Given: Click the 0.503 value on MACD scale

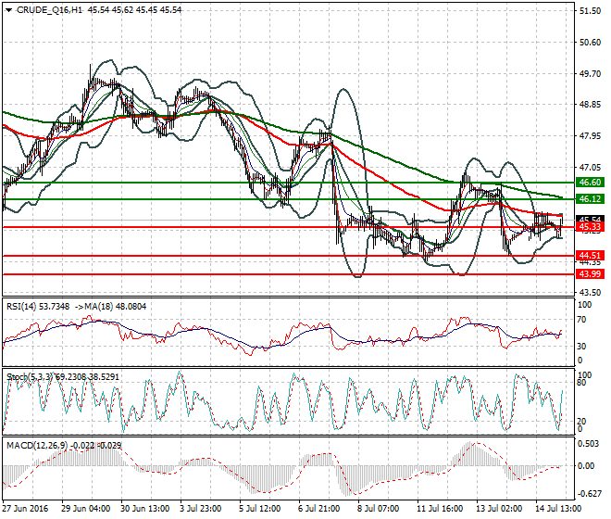Looking at the screenshot, I should click(587, 443).
